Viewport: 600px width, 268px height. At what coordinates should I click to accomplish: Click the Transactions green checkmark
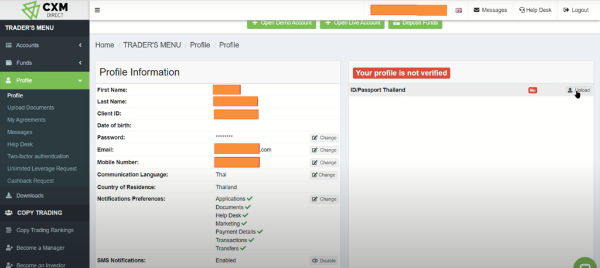point(251,240)
